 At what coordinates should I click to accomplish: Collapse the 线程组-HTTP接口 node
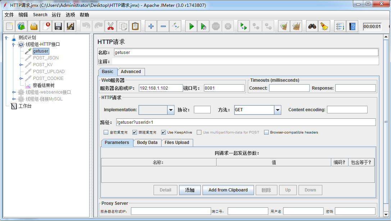(14, 44)
